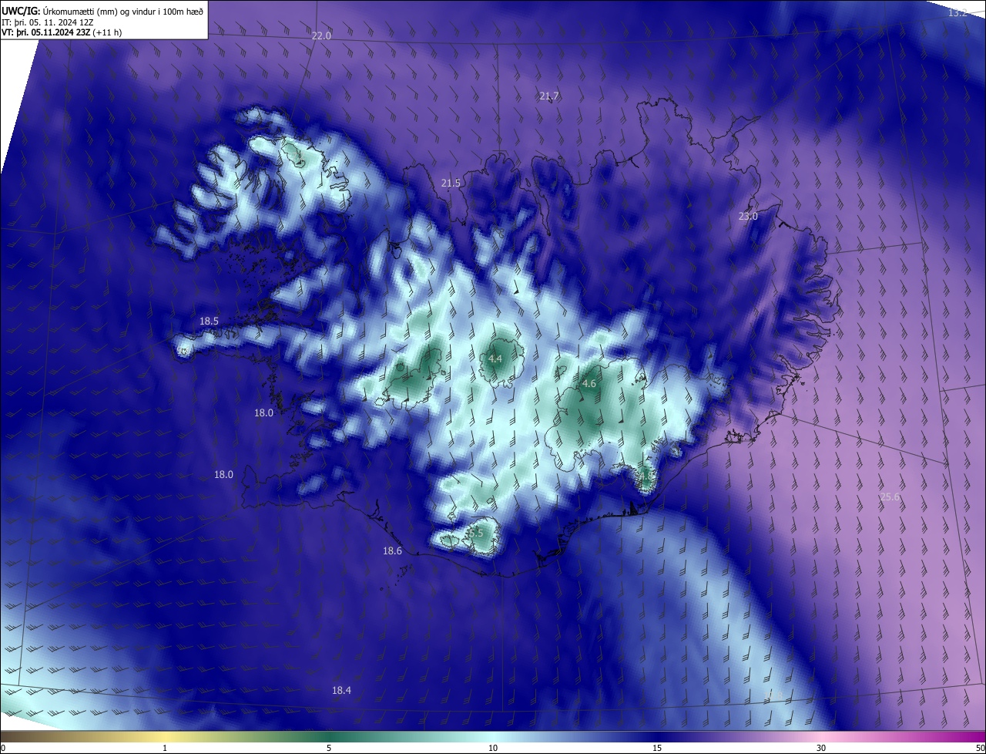The image size is (986, 754).
Task: Click the 5 tick on the color scale
Action: pos(329,748)
